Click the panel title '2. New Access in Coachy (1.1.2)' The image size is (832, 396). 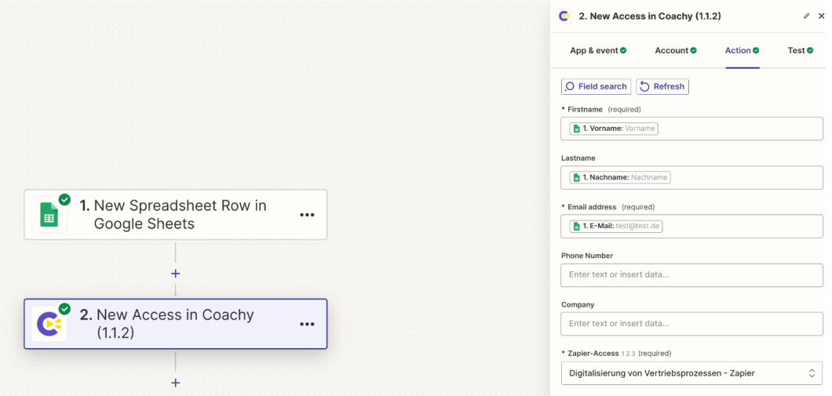click(649, 16)
